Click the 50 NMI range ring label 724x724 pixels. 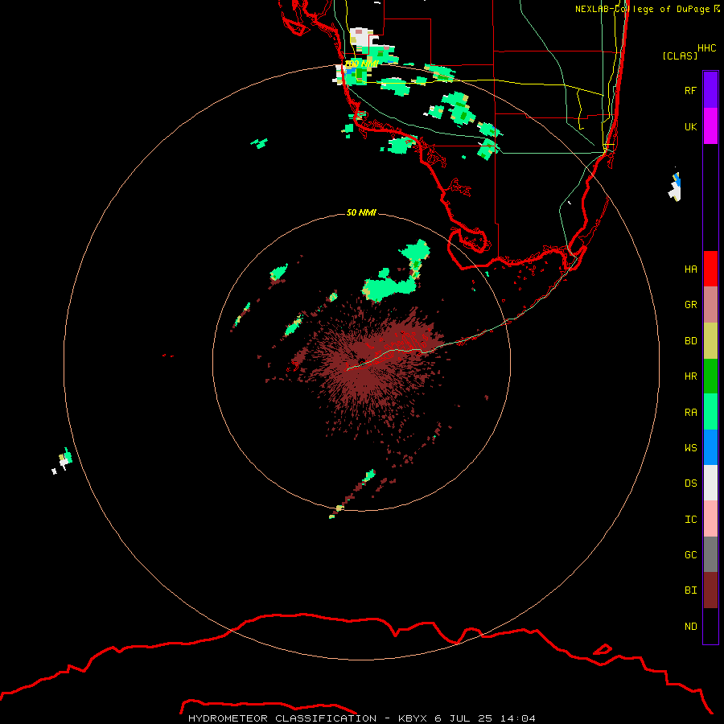361,212
